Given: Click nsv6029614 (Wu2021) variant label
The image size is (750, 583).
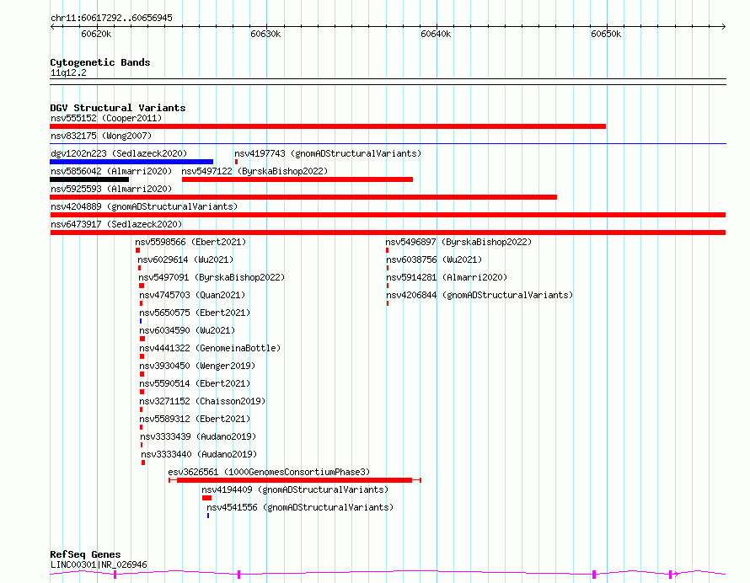Looking at the screenshot, I should click(x=185, y=259).
